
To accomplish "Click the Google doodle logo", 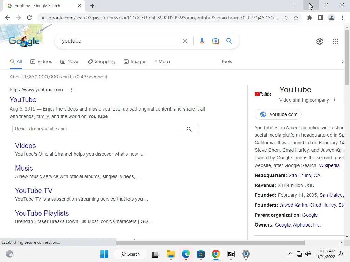I will pos(24,41).
